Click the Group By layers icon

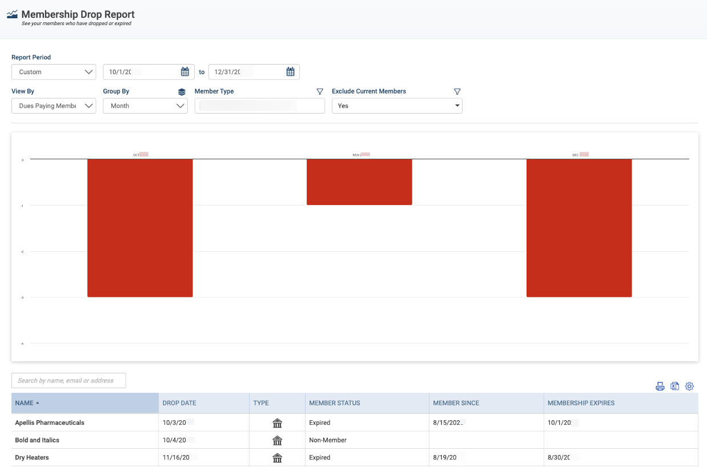182,92
